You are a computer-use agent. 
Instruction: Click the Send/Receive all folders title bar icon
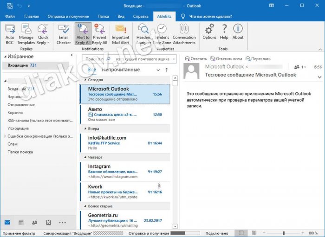click(x=10, y=6)
